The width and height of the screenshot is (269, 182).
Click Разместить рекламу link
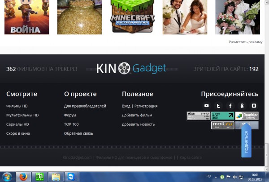246,42
